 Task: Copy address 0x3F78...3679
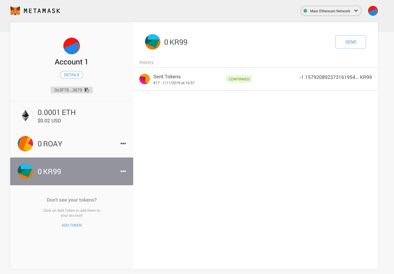point(72,90)
